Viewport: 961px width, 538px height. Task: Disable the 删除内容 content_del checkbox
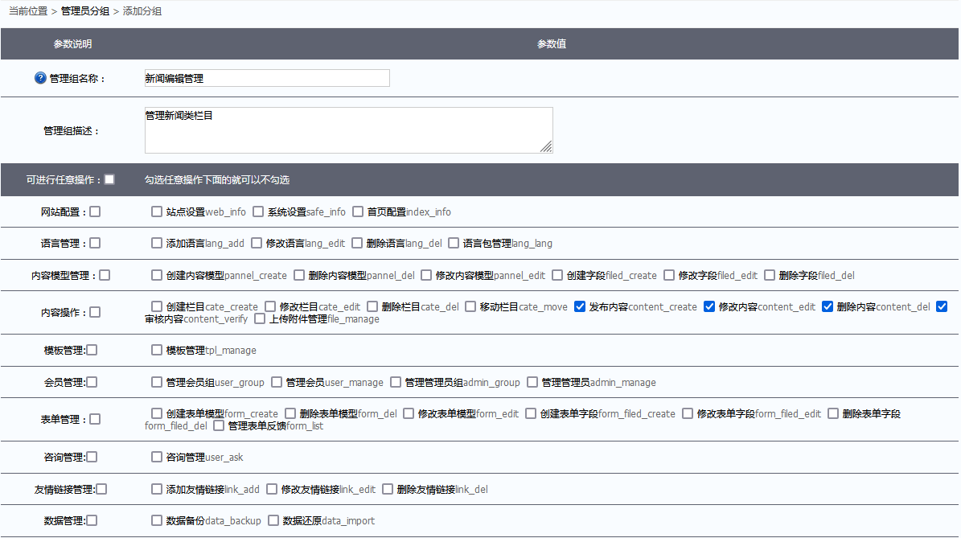(x=828, y=306)
